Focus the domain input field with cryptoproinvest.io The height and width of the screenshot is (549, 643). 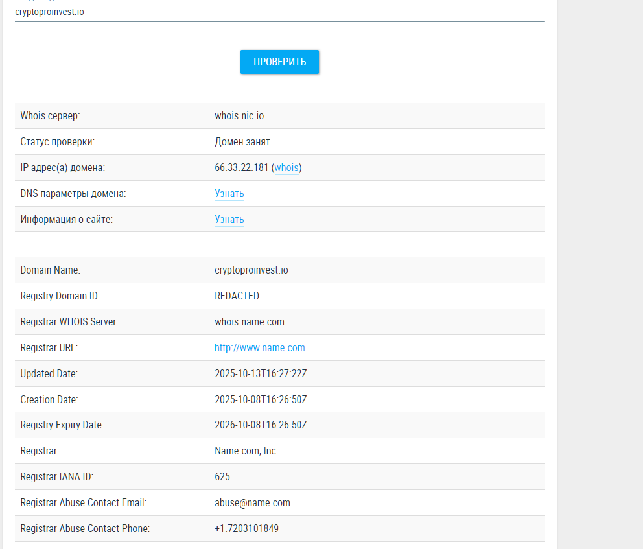279,12
